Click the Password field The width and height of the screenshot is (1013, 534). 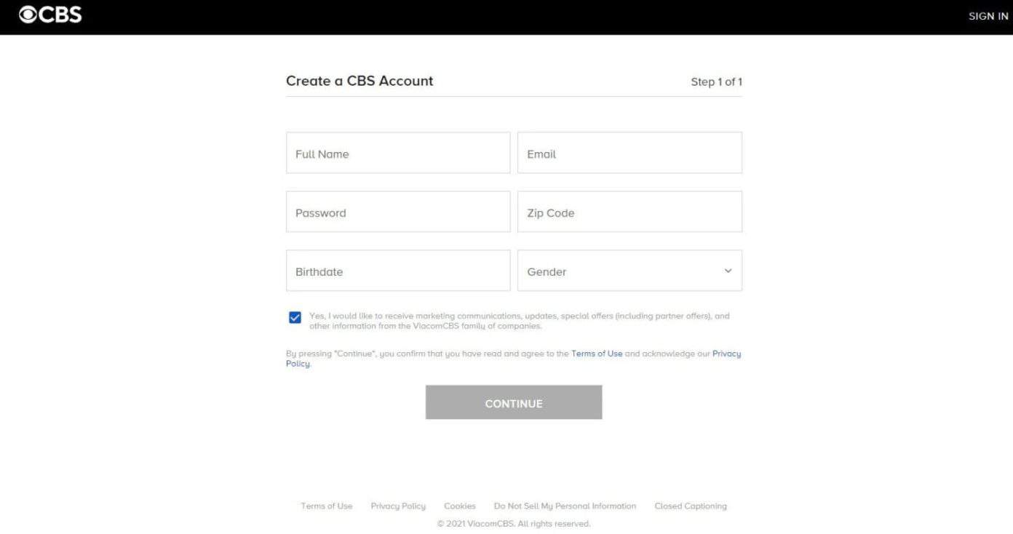tap(398, 212)
